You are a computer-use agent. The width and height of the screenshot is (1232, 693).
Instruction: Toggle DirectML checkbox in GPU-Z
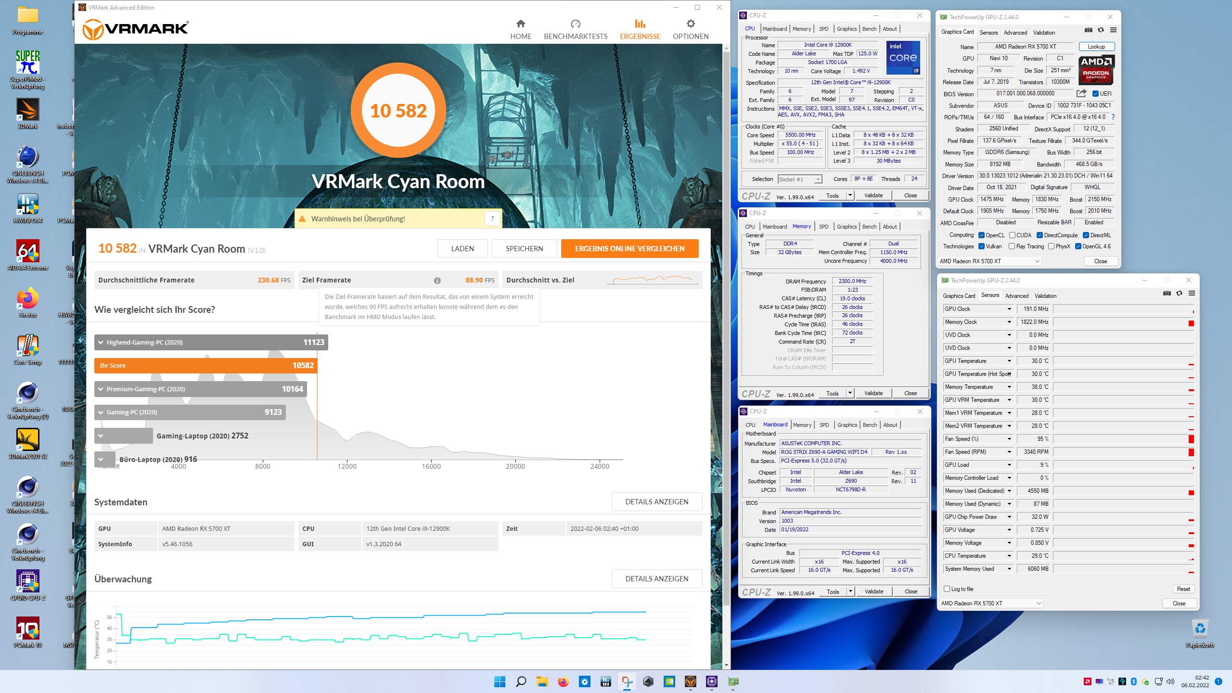(1086, 235)
